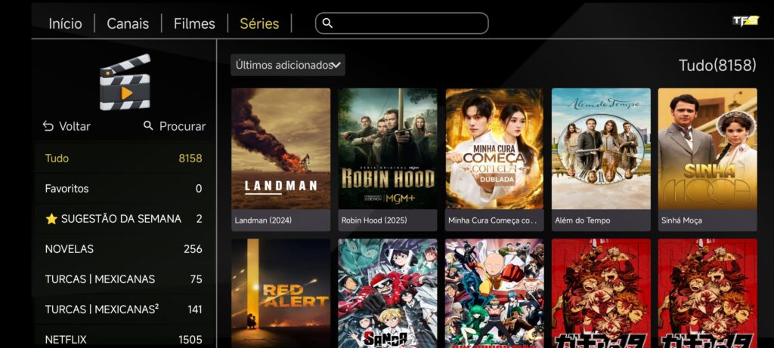The width and height of the screenshot is (774, 348).
Task: Select the NOVELAS category
Action: 125,249
